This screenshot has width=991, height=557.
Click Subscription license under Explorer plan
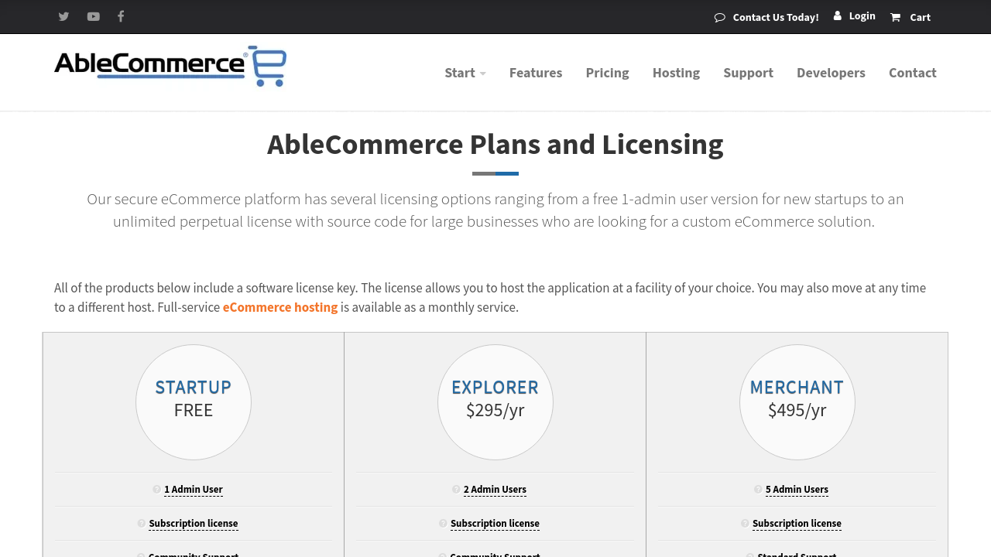pyautogui.click(x=495, y=523)
